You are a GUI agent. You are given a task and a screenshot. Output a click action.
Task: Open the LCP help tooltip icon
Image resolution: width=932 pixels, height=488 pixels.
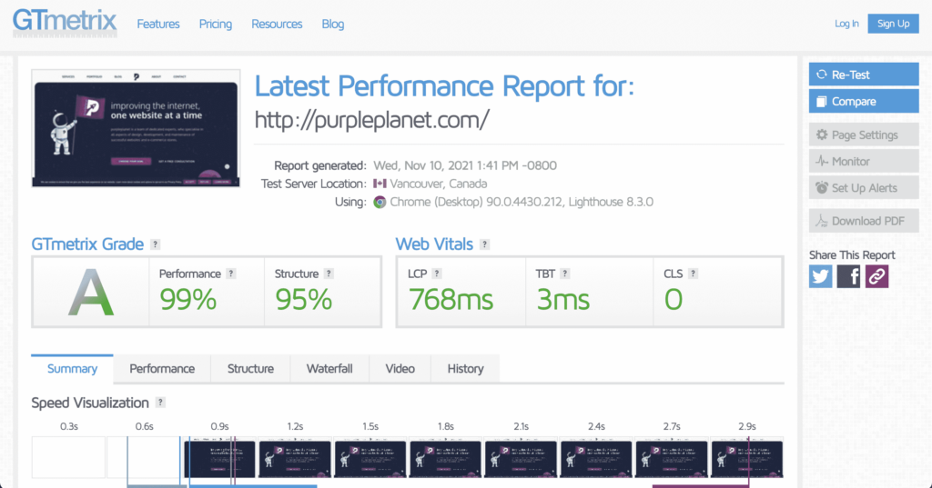tap(437, 274)
